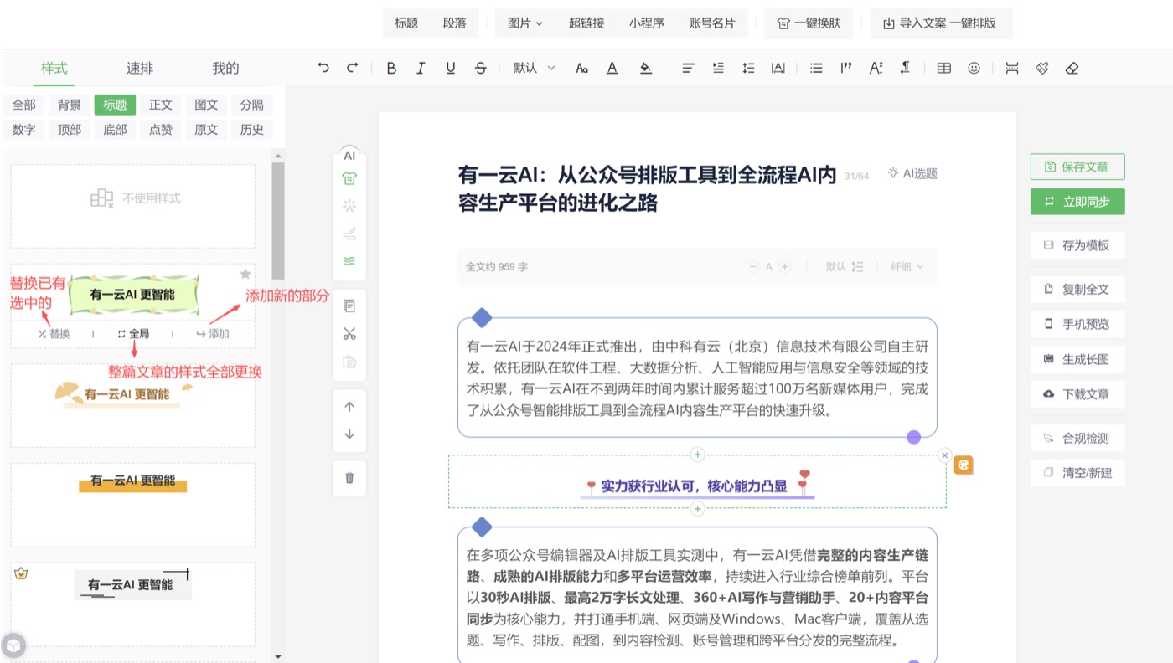
Task: Click the clear formatting eraser icon
Action: tap(1072, 69)
